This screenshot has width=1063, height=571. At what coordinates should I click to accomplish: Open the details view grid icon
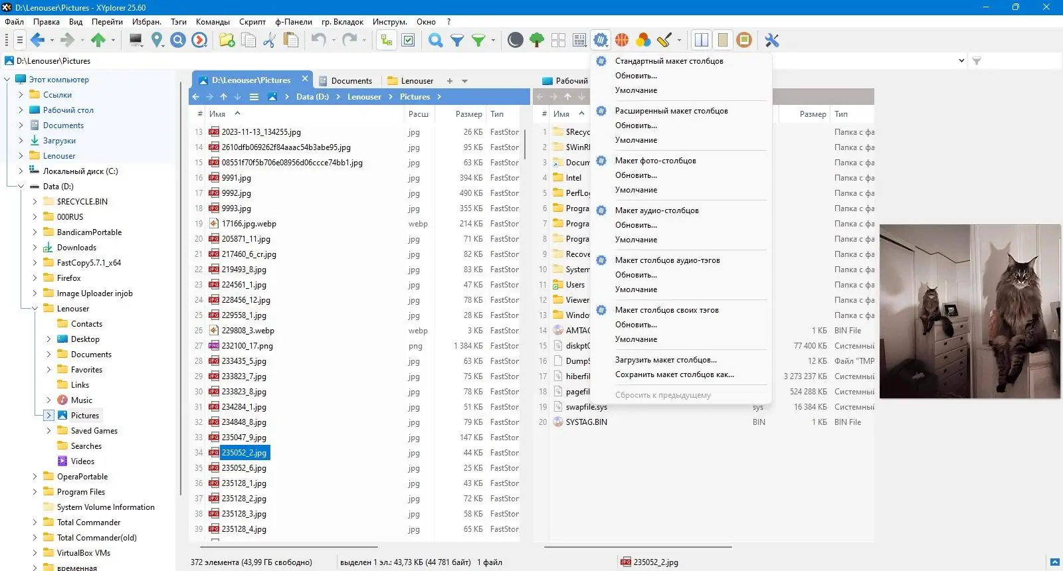click(579, 41)
